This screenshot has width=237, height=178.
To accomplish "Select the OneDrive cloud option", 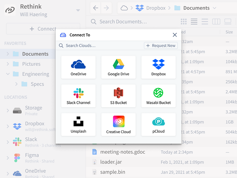I will pos(78,67).
